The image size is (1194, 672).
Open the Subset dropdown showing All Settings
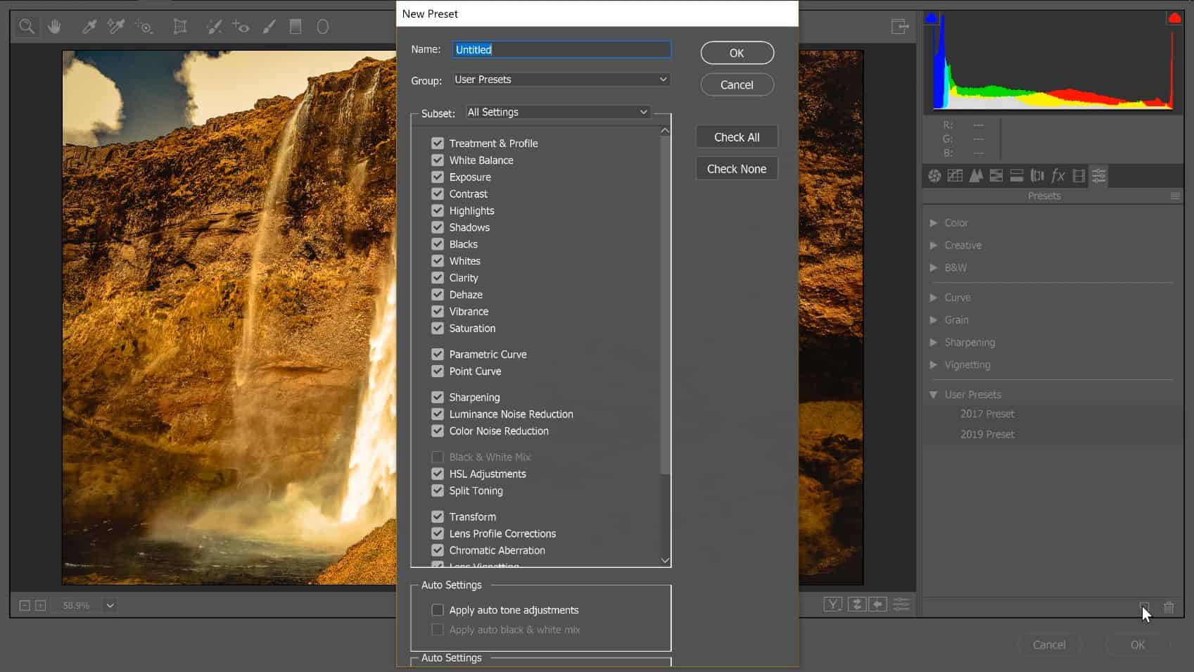(x=557, y=112)
